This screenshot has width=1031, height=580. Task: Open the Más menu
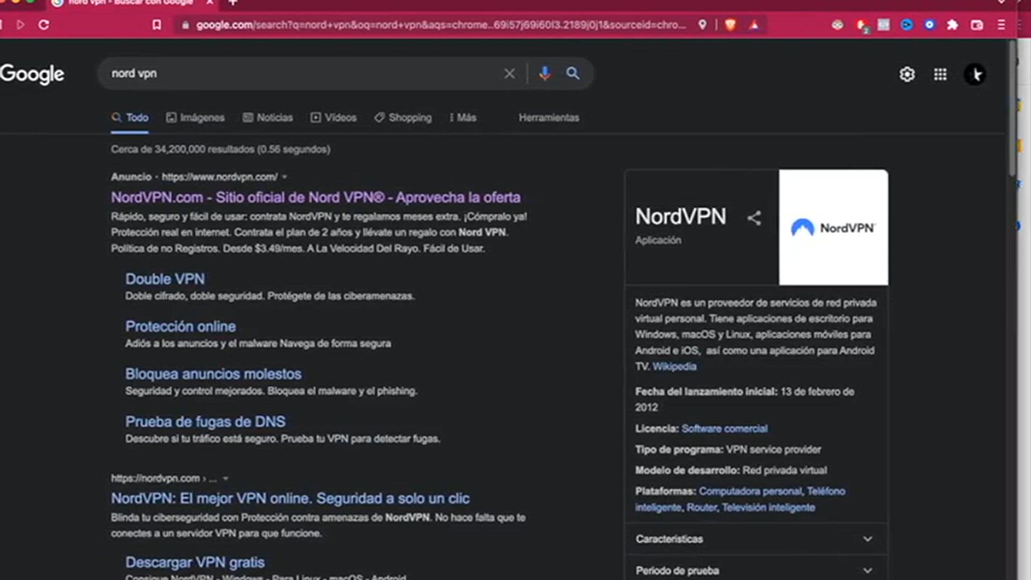tap(463, 118)
